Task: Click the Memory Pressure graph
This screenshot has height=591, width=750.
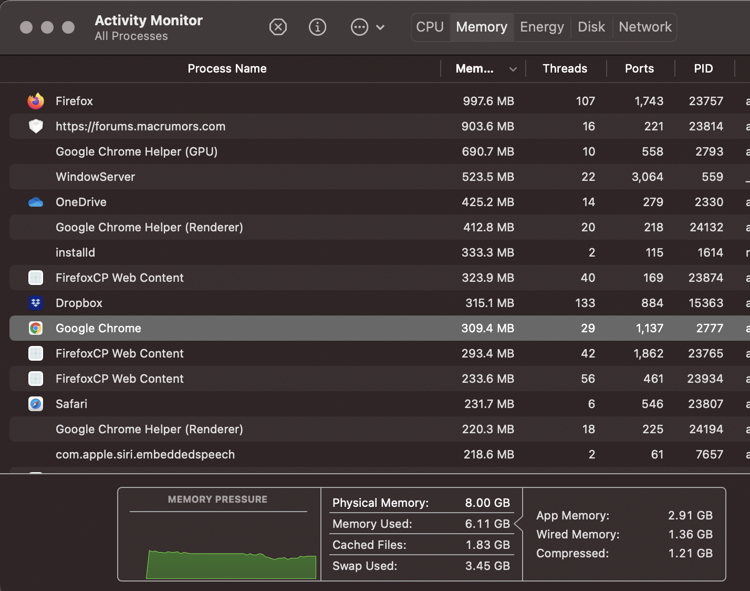Action: (231, 564)
